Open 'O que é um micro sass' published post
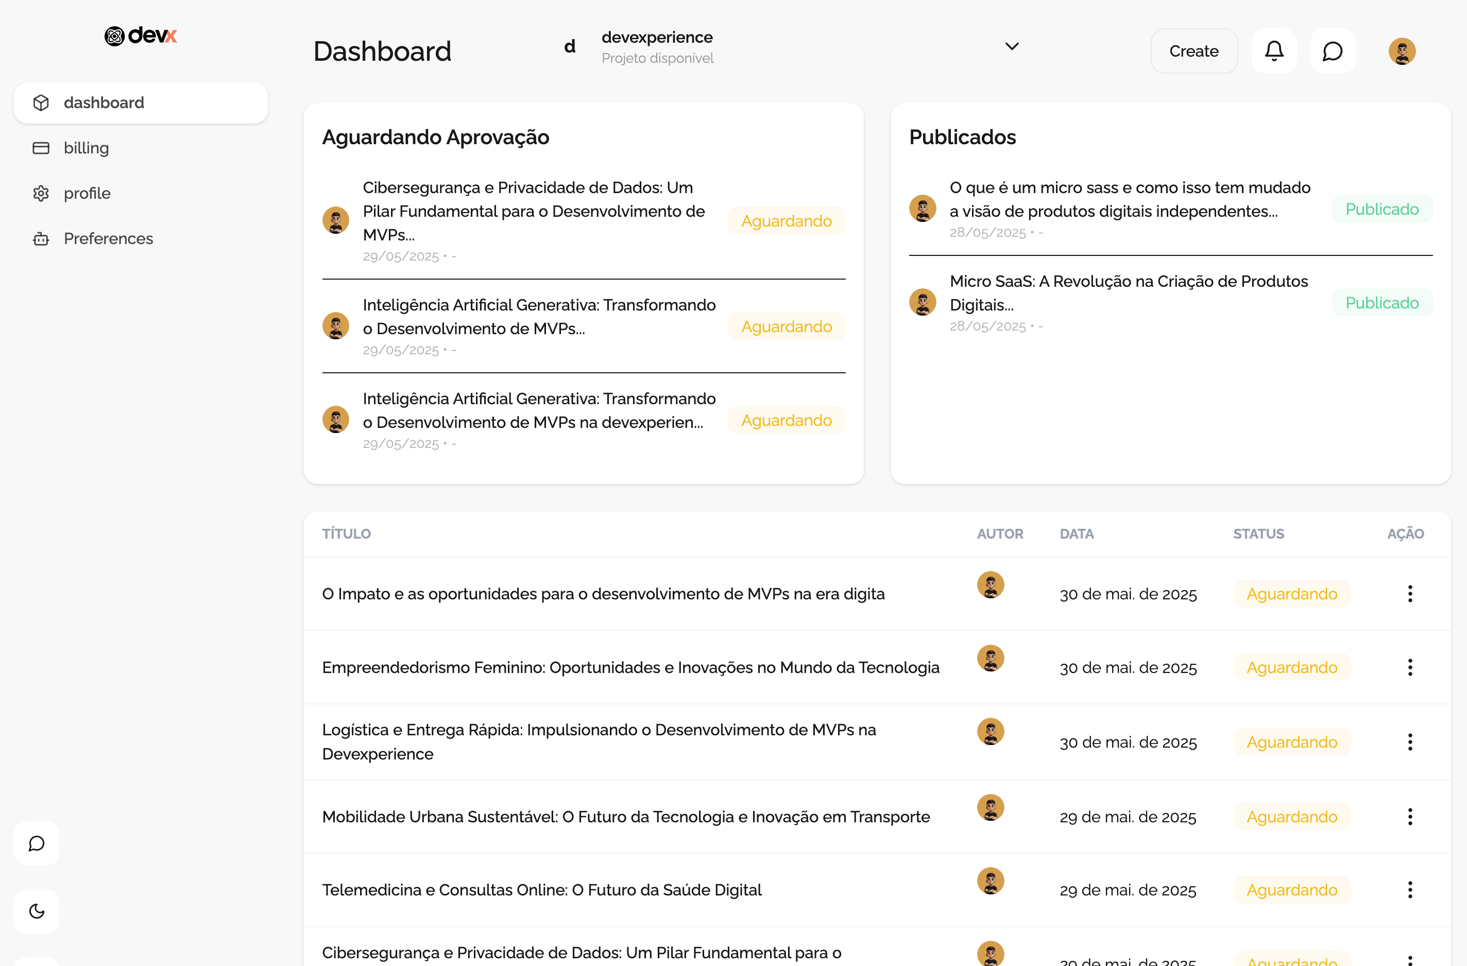The width and height of the screenshot is (1467, 966). (x=1130, y=200)
